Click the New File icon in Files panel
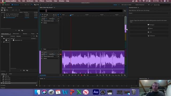The height and width of the screenshot is (96, 171). coord(7,10)
